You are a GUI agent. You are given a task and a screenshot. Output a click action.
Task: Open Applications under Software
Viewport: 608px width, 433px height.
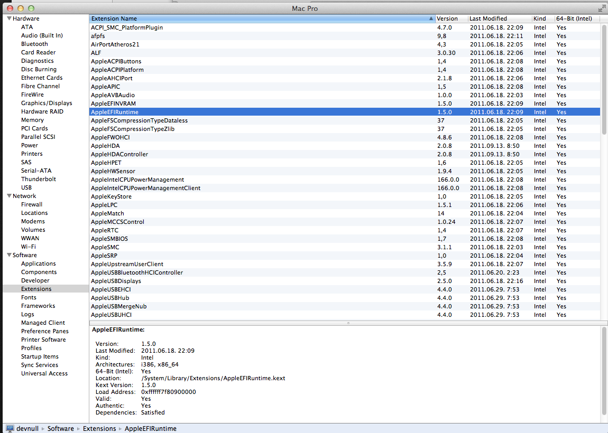tap(39, 263)
